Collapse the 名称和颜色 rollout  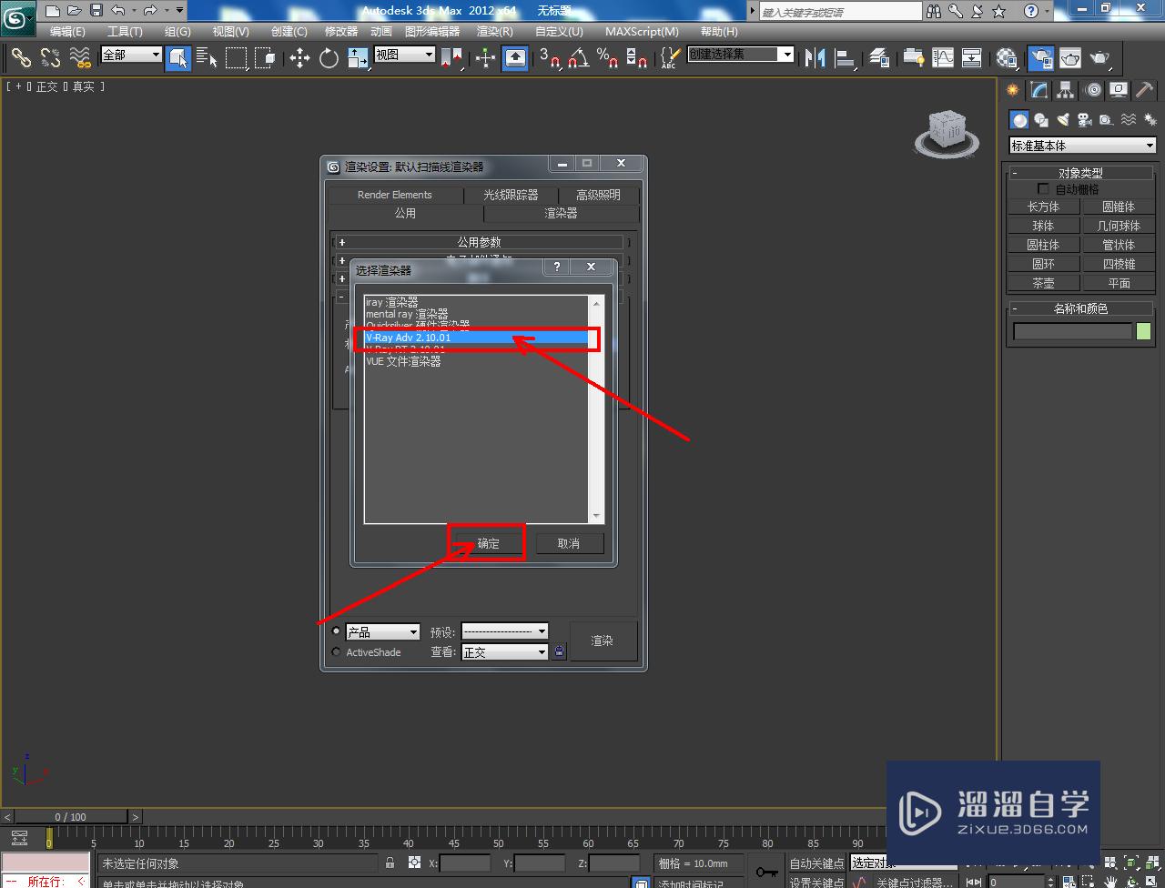[1080, 308]
